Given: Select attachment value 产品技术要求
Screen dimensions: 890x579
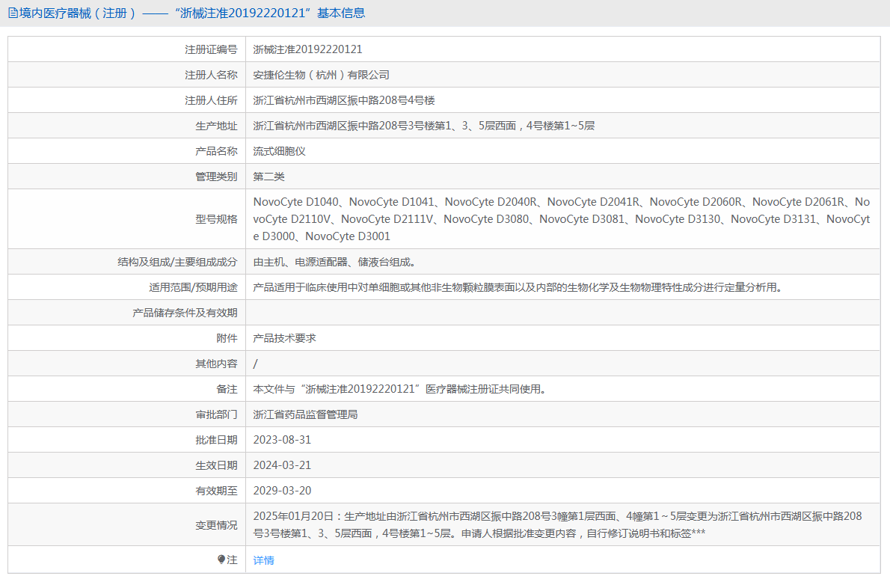Looking at the screenshot, I should [x=284, y=338].
